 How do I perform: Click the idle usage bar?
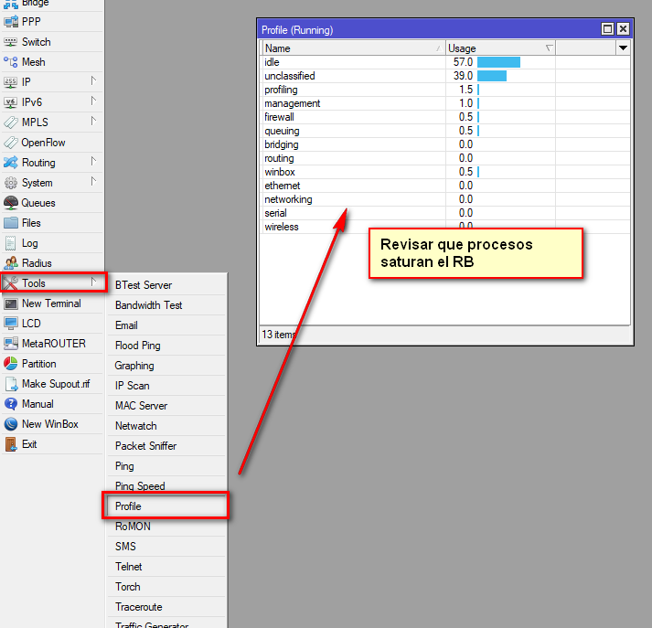coord(498,62)
